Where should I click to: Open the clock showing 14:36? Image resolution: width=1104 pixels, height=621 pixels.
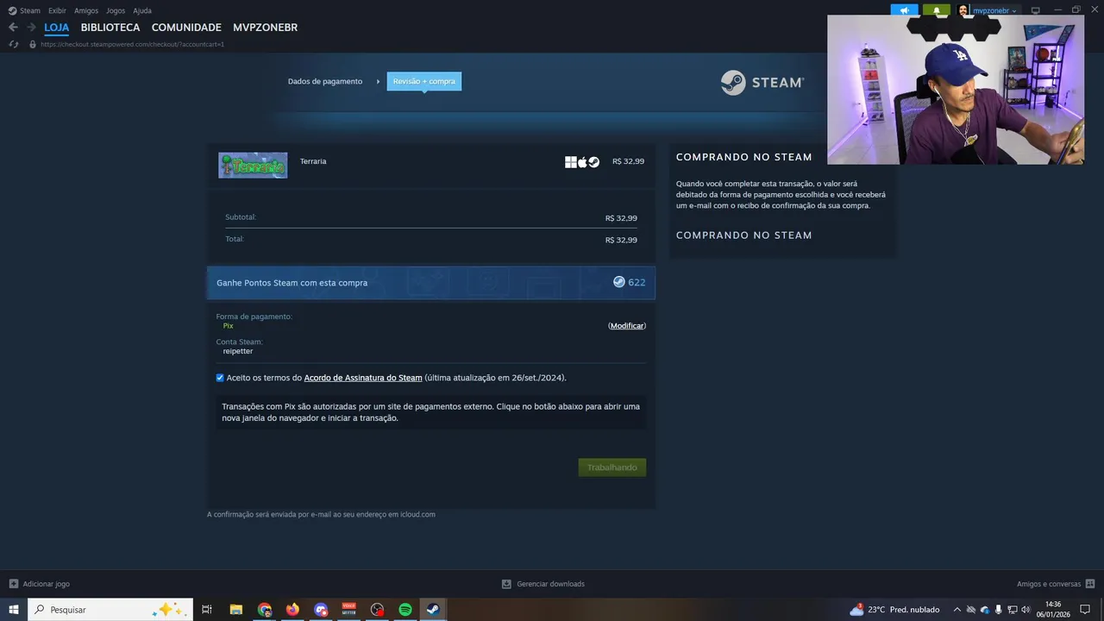[1053, 610]
